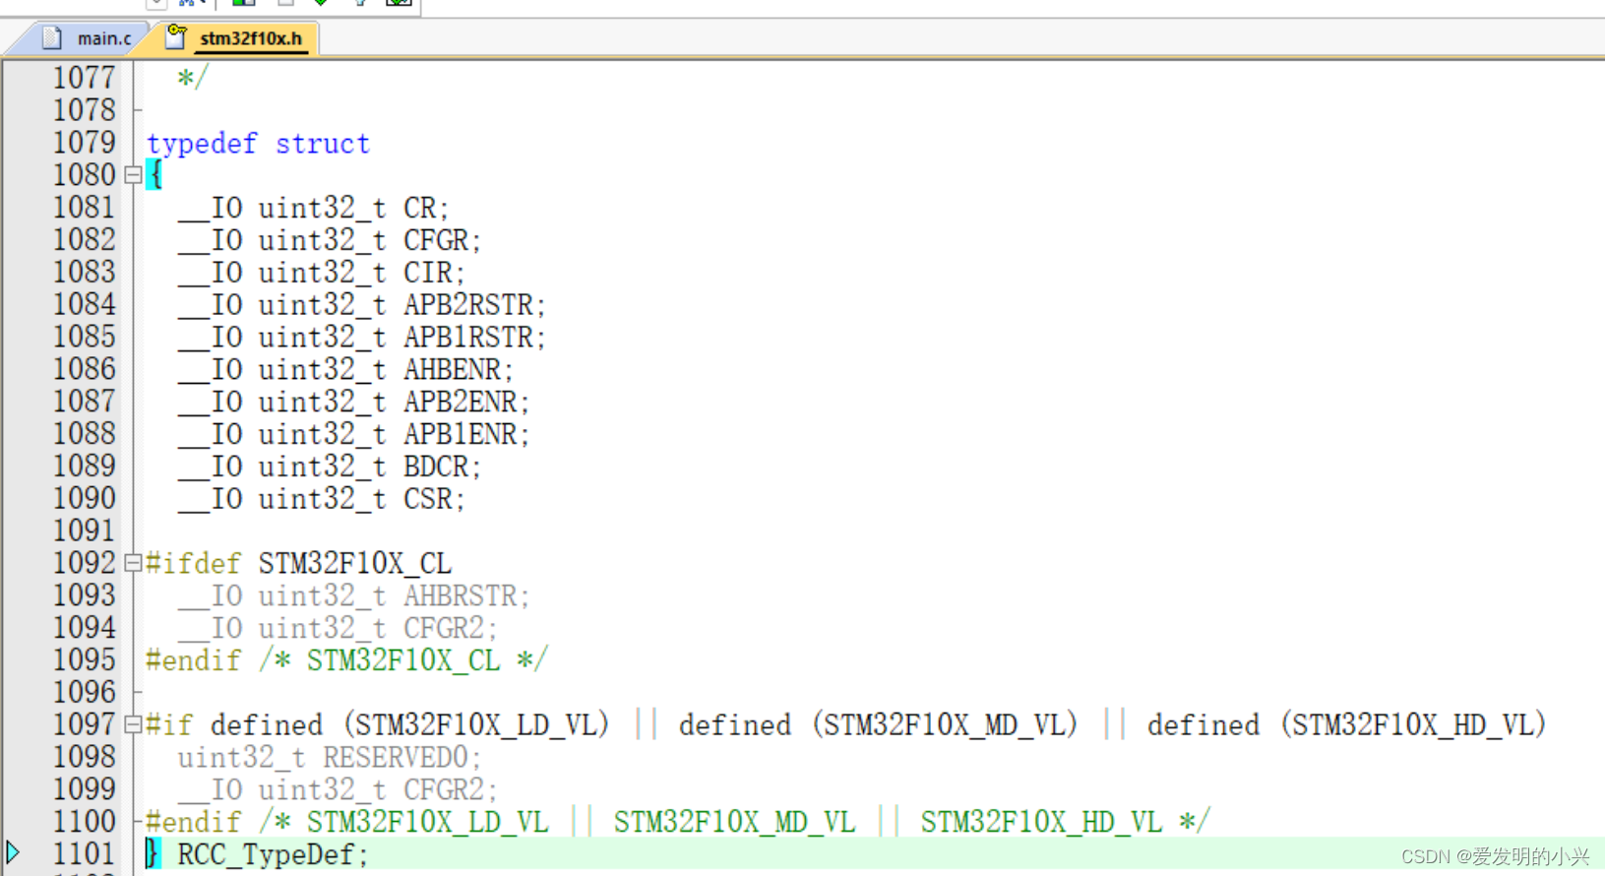Click the comment end '*/' on line 1077
The height and width of the screenshot is (876, 1605).
click(193, 78)
